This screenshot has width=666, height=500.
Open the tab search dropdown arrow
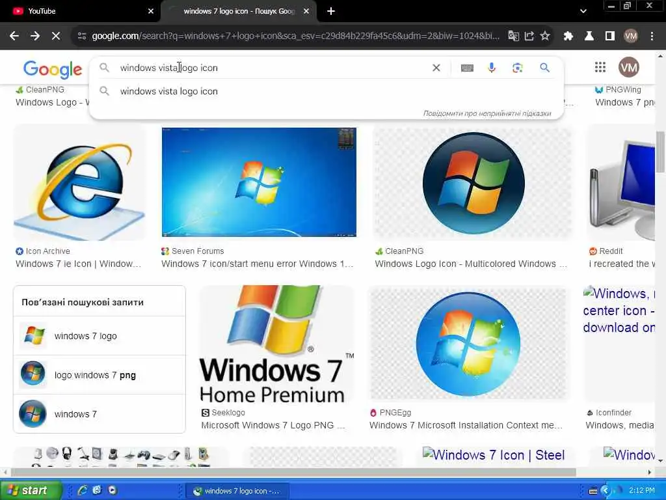coord(583,12)
